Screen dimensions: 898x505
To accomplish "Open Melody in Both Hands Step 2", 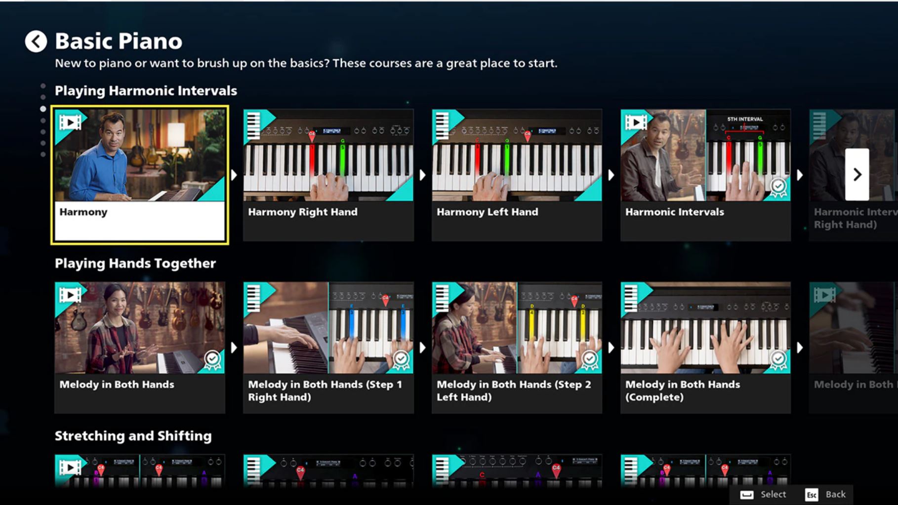I will pos(517,348).
